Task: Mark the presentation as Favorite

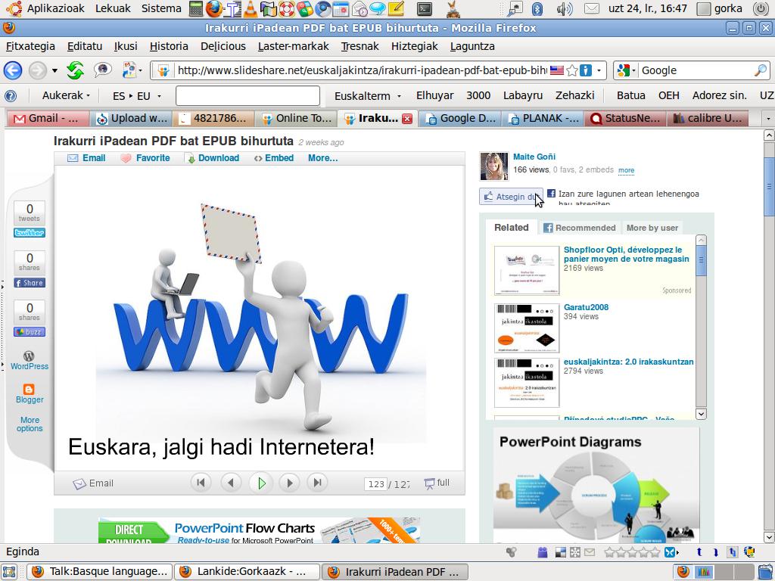Action: point(145,158)
